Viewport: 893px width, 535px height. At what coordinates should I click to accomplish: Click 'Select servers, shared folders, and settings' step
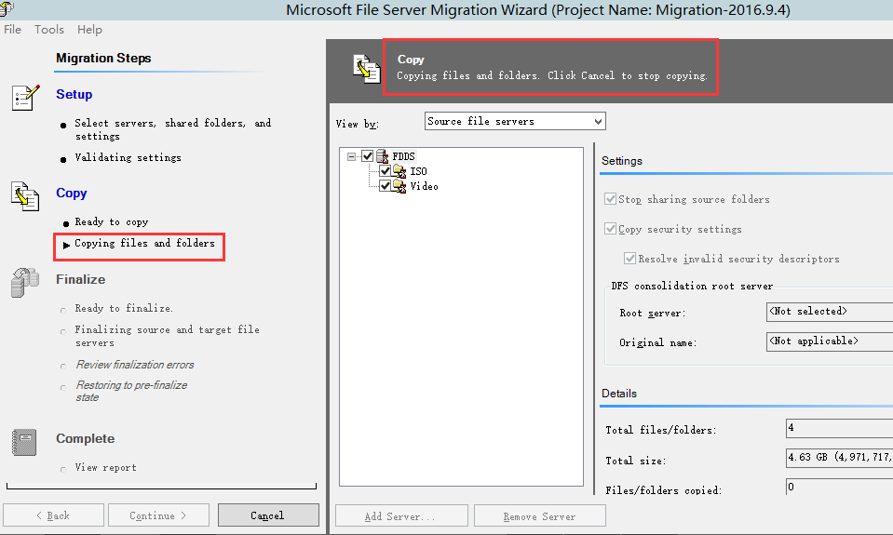(173, 129)
